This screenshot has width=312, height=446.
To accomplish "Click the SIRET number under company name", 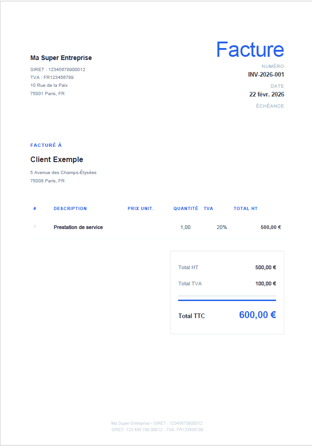I will click(x=58, y=70).
